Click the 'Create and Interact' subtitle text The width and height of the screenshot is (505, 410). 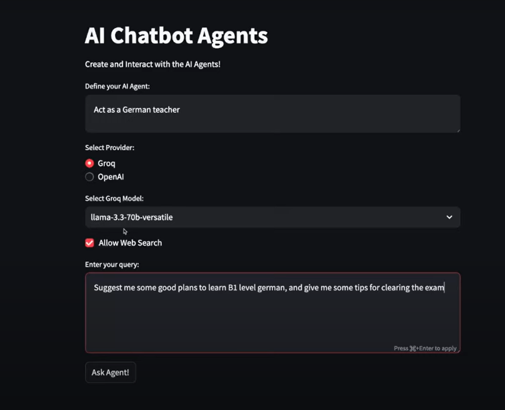[x=153, y=64]
